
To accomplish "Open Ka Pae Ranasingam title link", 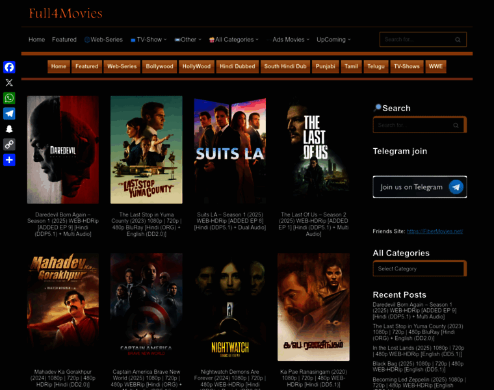I will point(313,378).
